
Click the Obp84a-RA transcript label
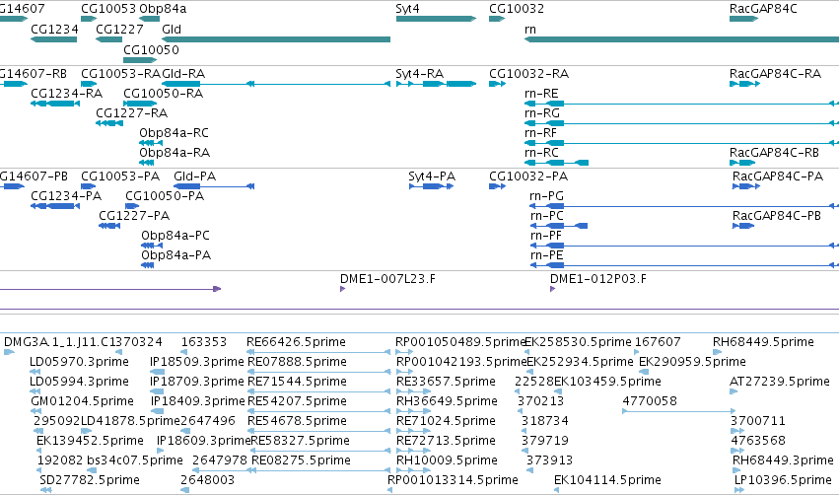pyautogui.click(x=175, y=153)
